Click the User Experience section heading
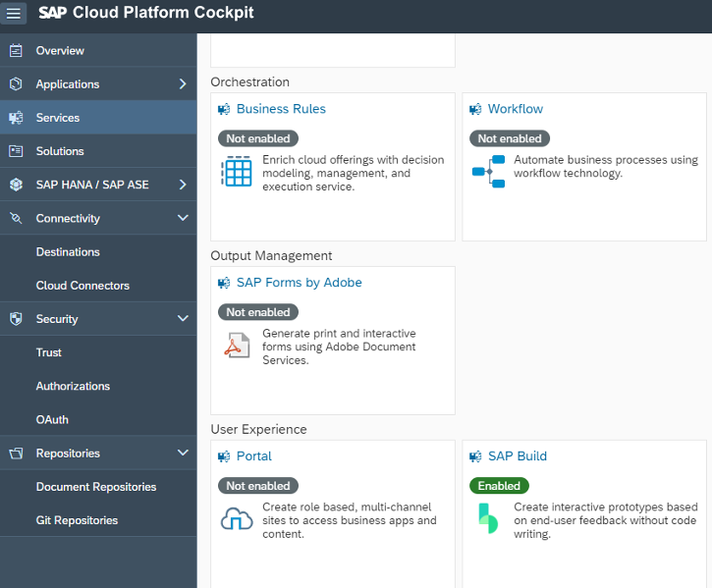Screen dimensions: 712x588 point(258,430)
